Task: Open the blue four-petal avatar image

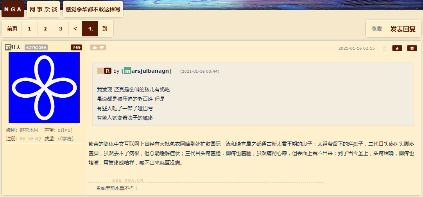Action: pyautogui.click(x=44, y=88)
